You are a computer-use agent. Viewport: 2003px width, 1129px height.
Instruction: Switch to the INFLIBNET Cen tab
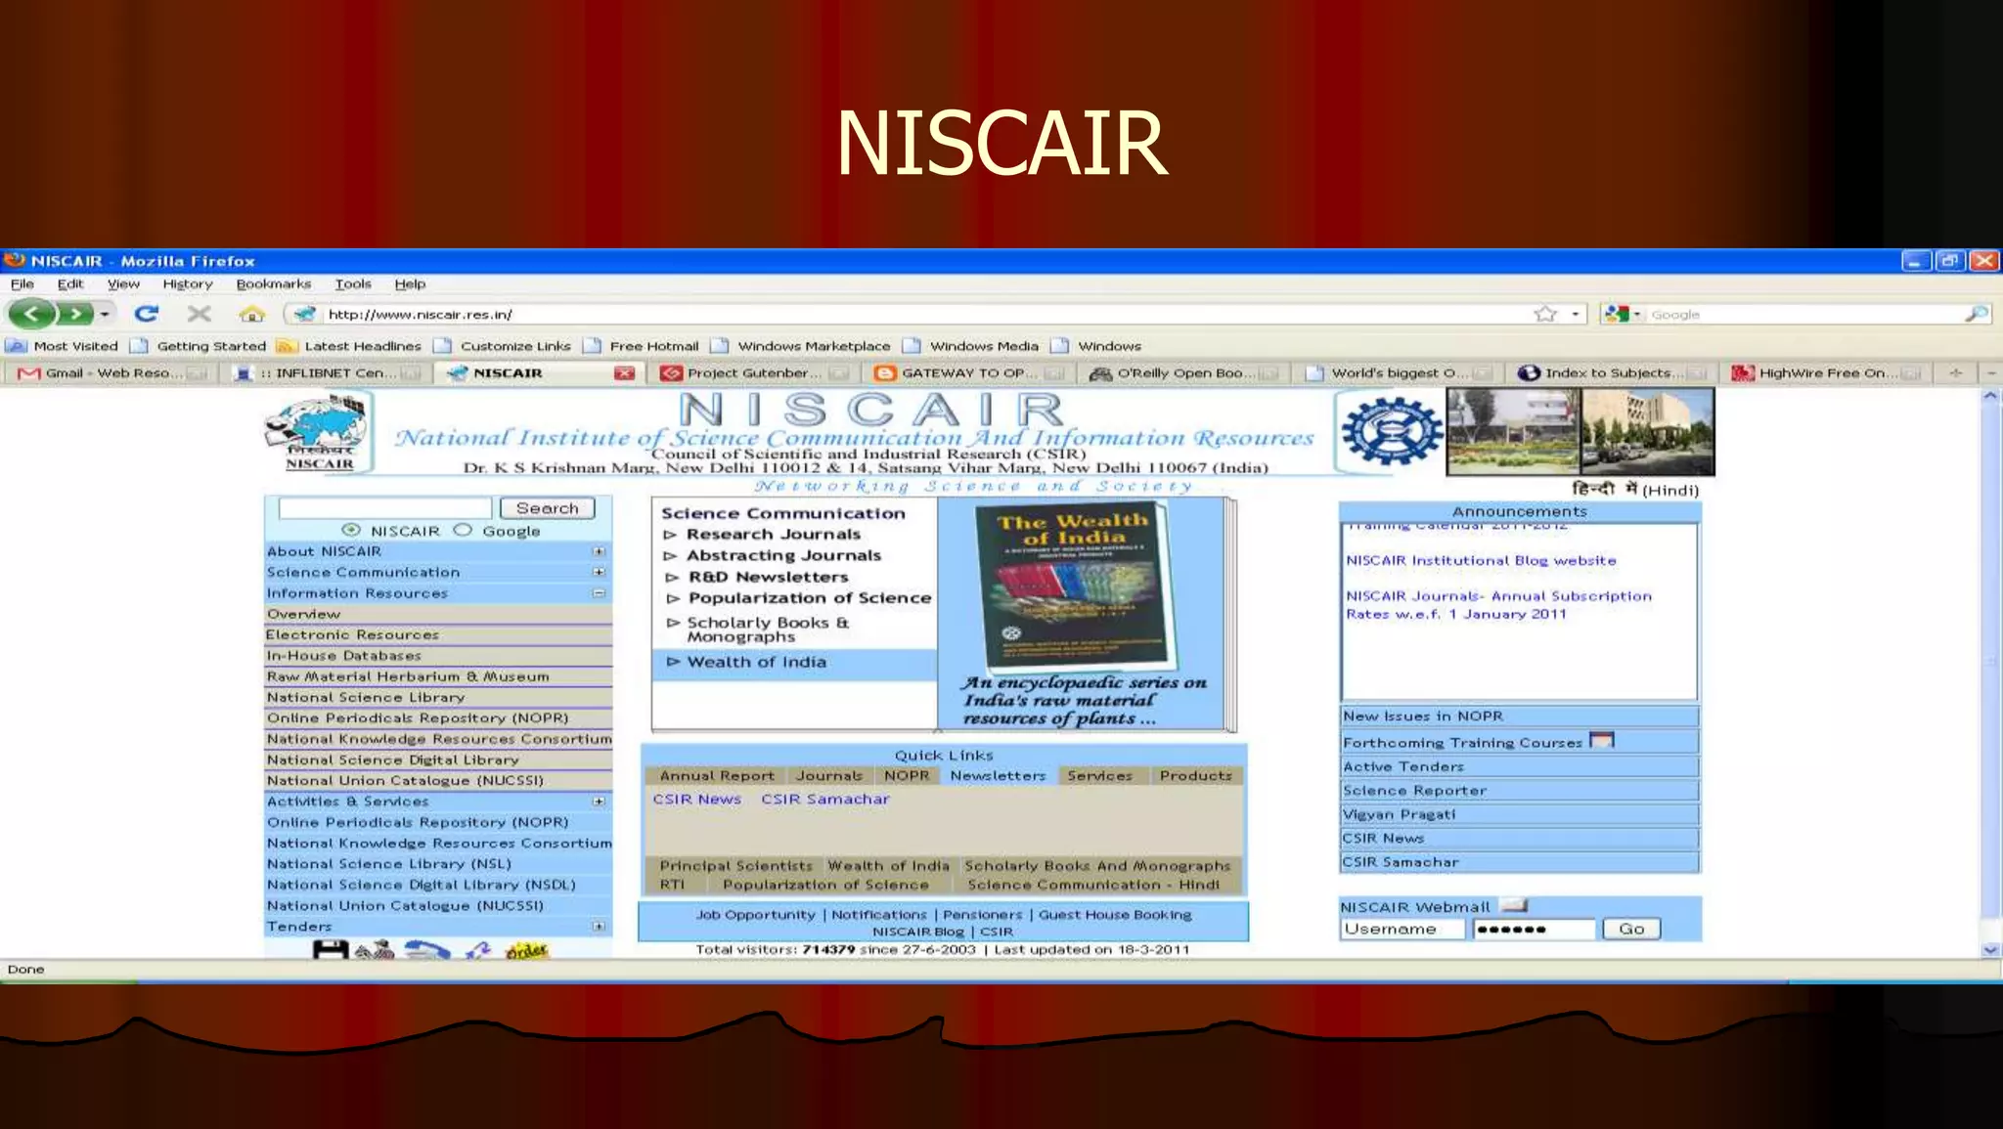(327, 372)
